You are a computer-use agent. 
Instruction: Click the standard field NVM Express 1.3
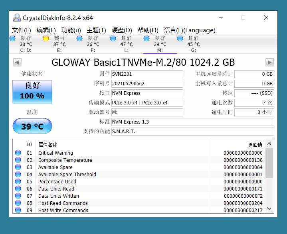point(193,122)
